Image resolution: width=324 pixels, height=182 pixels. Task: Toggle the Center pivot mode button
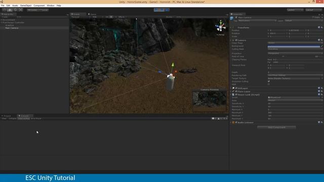point(32,10)
